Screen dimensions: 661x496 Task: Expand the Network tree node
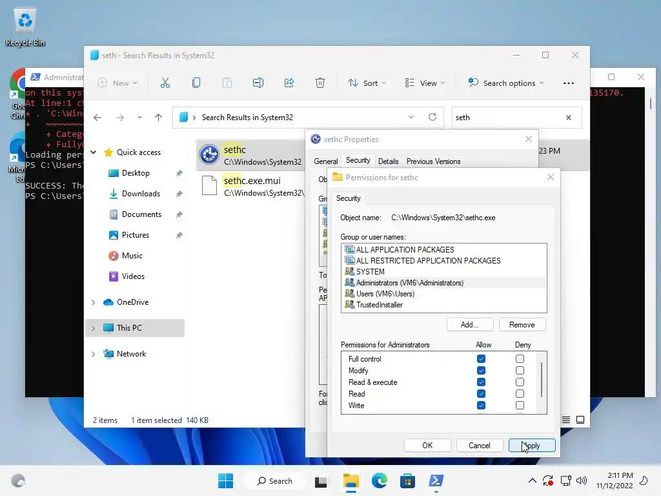pos(94,355)
